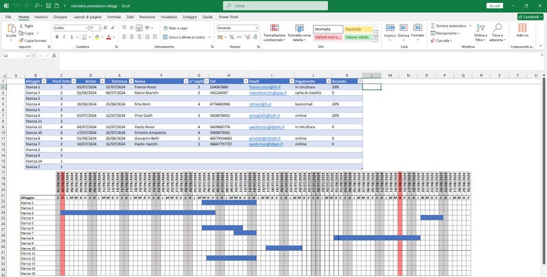Click the Elimina cells icon
The height and width of the screenshot is (277, 547).
(404, 28)
